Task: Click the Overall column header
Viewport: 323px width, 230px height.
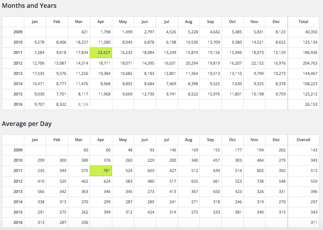Action: click(303, 140)
